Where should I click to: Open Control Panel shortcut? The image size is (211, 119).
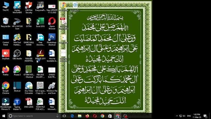(x=6, y=40)
